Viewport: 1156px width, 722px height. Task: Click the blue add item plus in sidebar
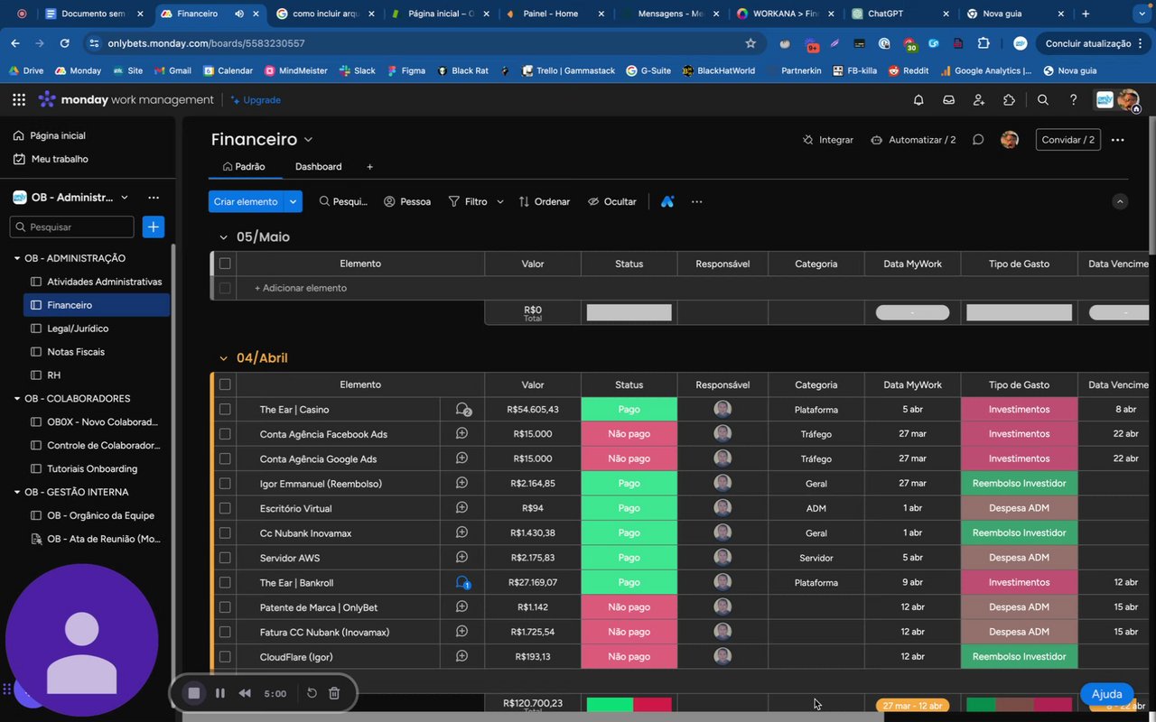pyautogui.click(x=154, y=227)
